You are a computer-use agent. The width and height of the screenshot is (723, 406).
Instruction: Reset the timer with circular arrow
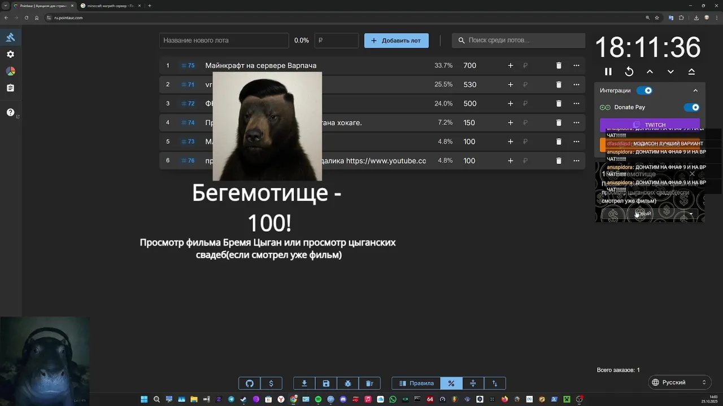(629, 72)
